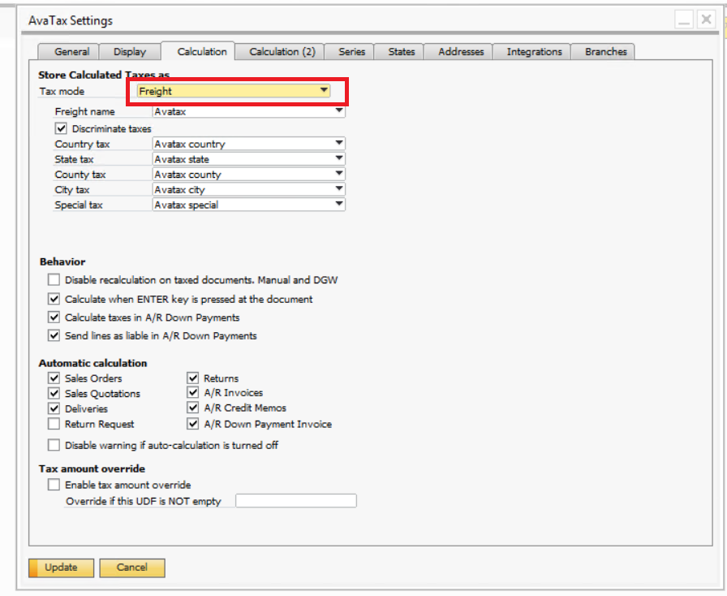Toggle Sales Quotations checkbox
This screenshot has height=596, width=727.
tap(54, 393)
